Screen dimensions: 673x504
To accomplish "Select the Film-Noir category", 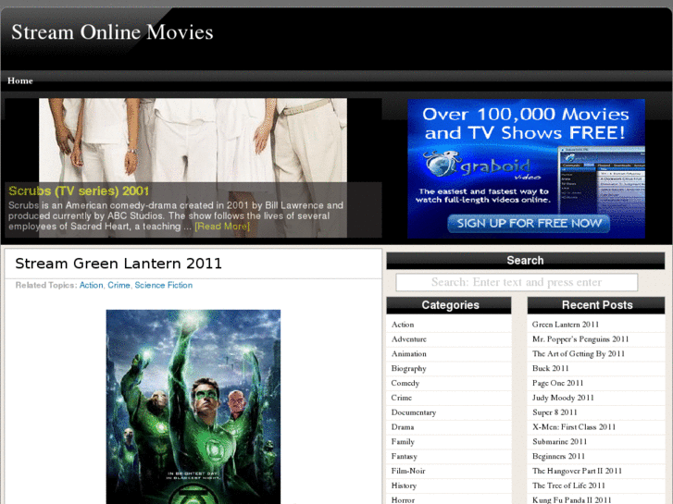I will (x=408, y=471).
